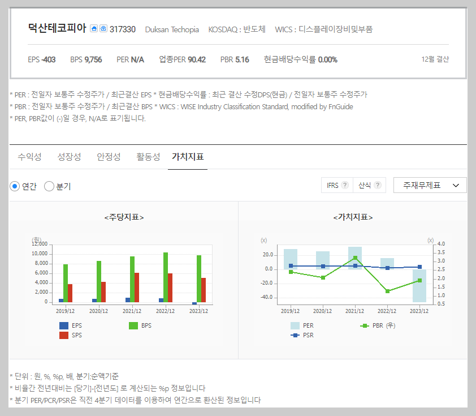Click the 12,000 y-axis label
The width and height of the screenshot is (476, 416).
tap(40, 244)
